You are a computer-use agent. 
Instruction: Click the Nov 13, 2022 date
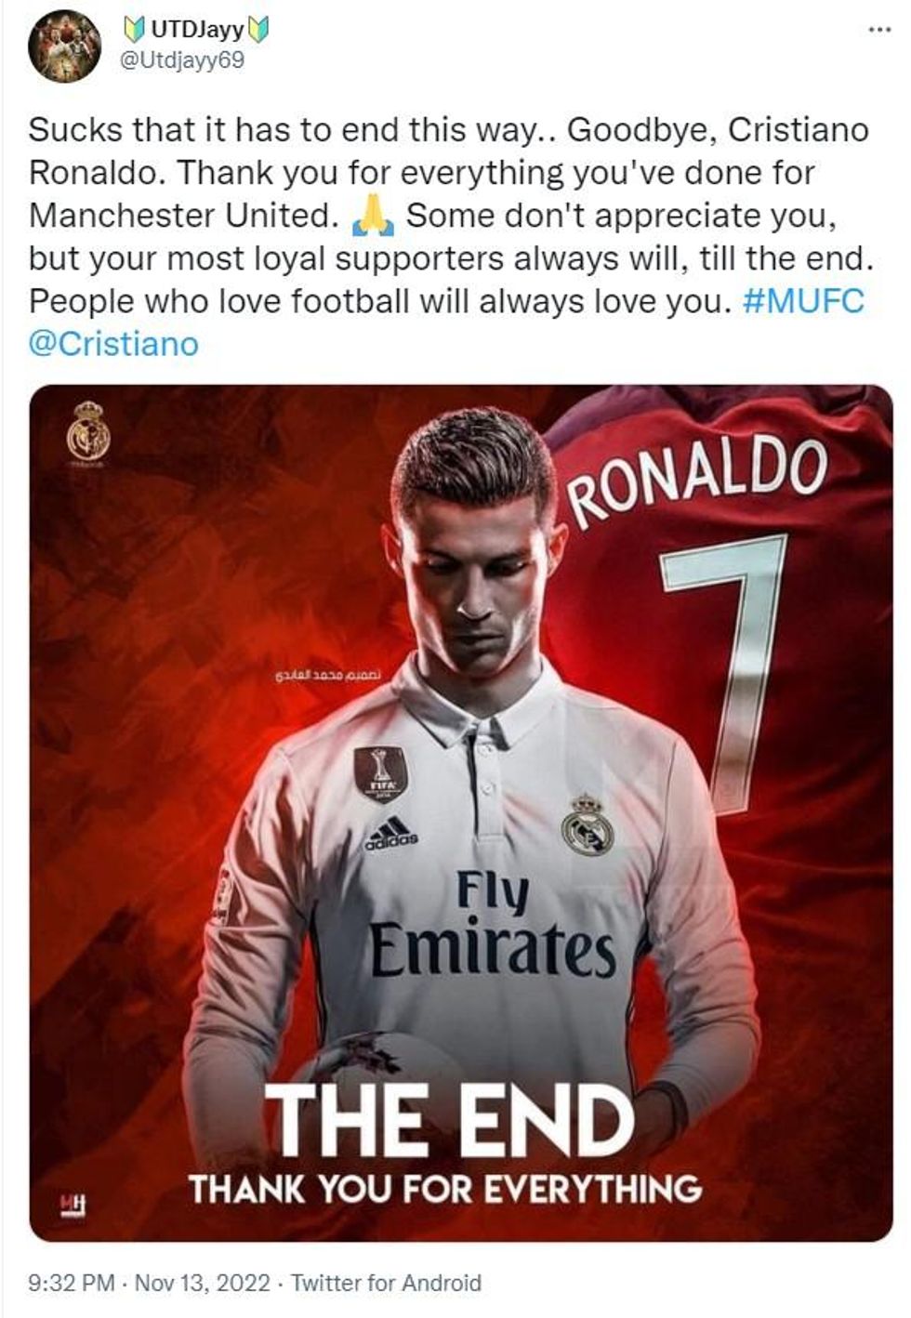click(203, 1284)
